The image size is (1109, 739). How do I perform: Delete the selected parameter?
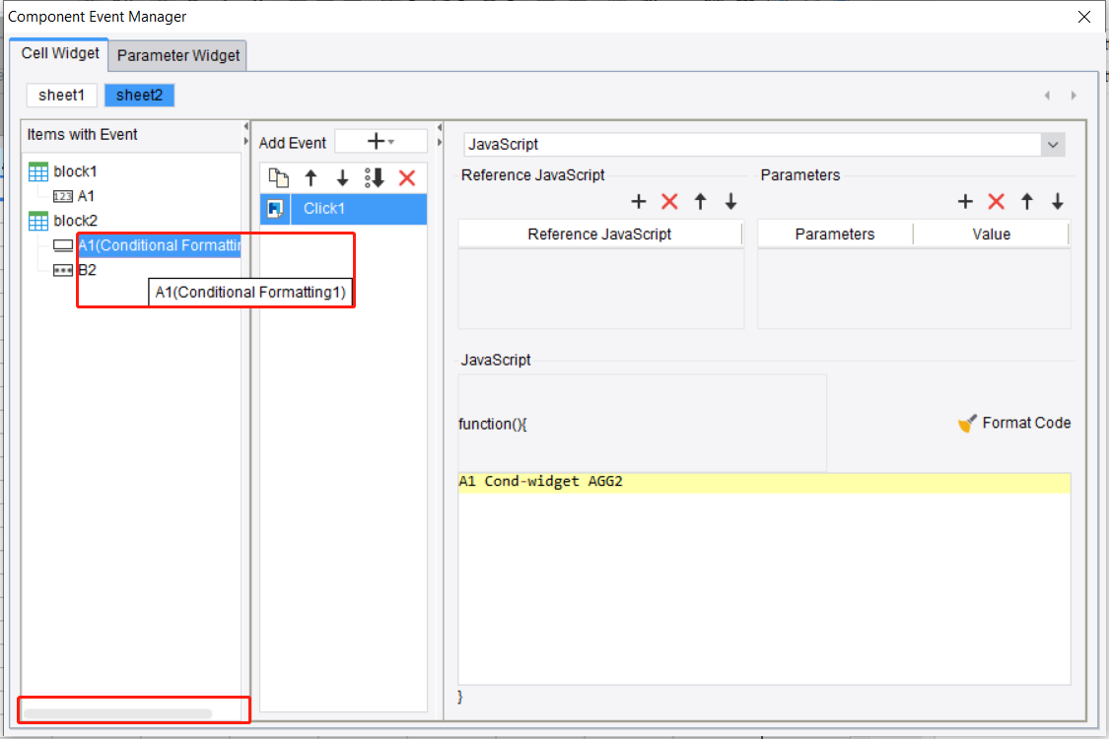coord(996,202)
